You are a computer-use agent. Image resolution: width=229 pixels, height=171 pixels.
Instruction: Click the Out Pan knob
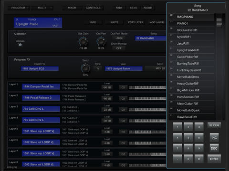pos(101,41)
